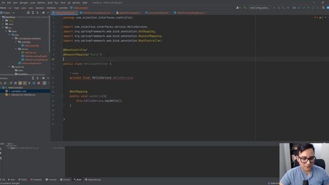Toggle Show Fields filter in Structure panel
The width and height of the screenshot is (329, 185).
click(20, 83)
